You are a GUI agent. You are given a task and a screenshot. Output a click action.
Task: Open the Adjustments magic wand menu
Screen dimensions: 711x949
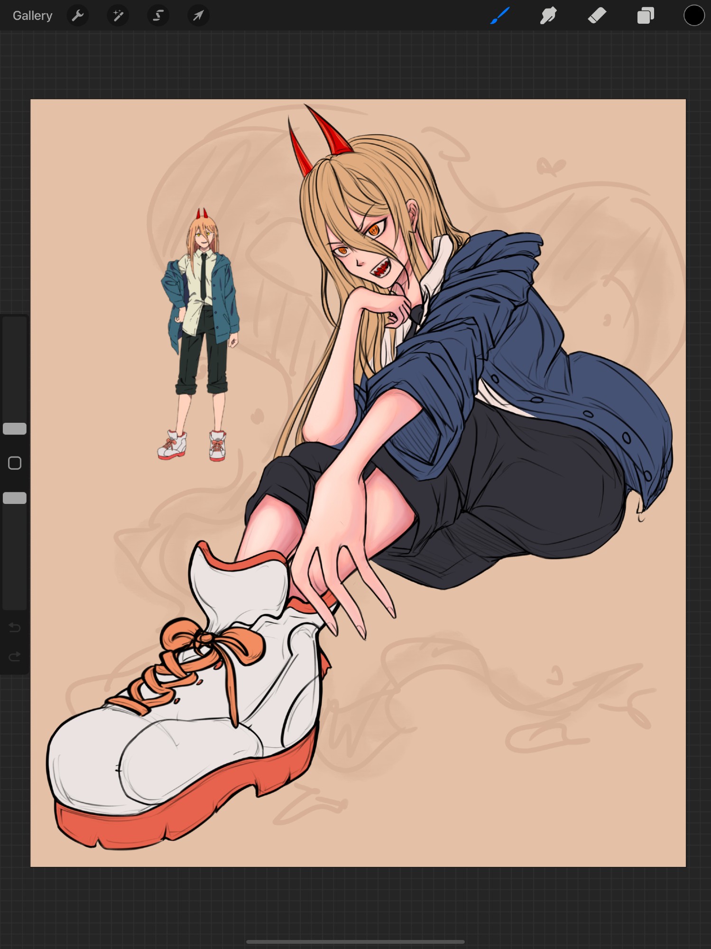coord(118,16)
